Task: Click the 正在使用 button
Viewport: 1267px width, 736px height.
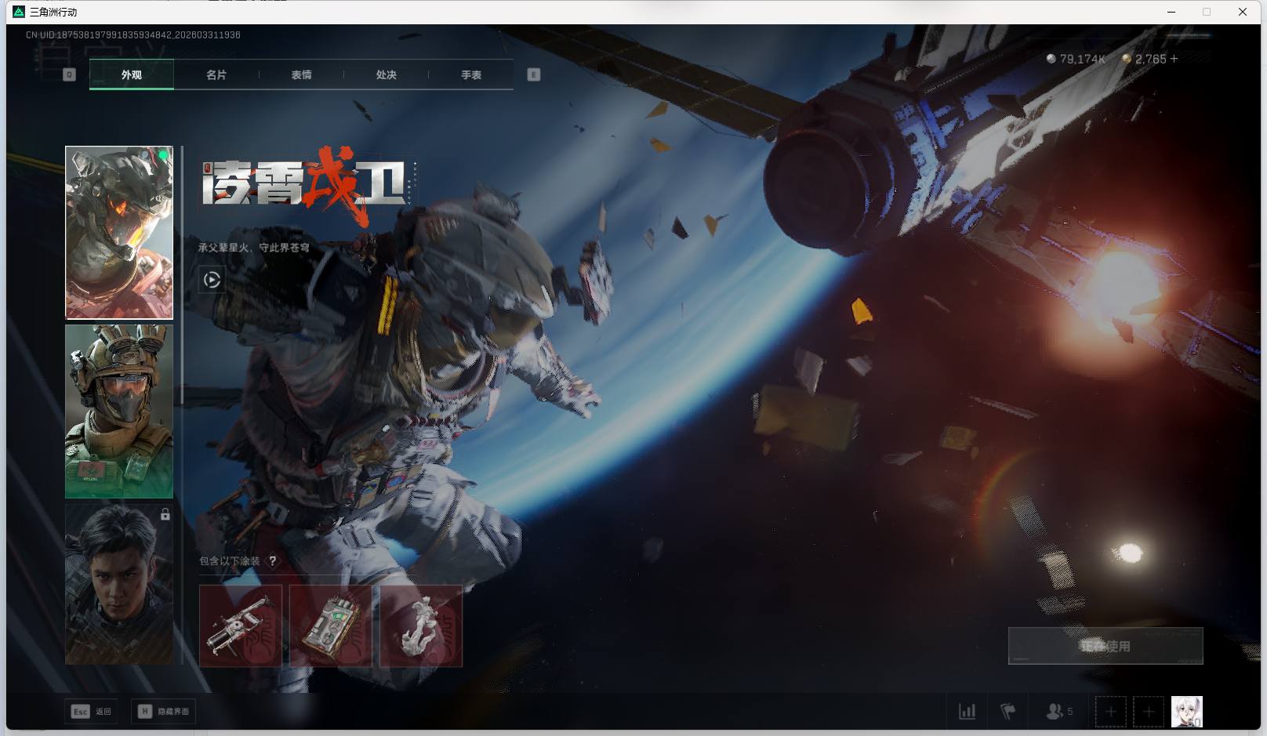Action: coord(1105,646)
